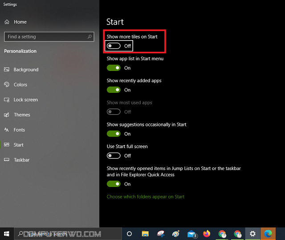Select the Start page in sidebar
Viewport: 285px width, 240px height.
[x=19, y=145]
